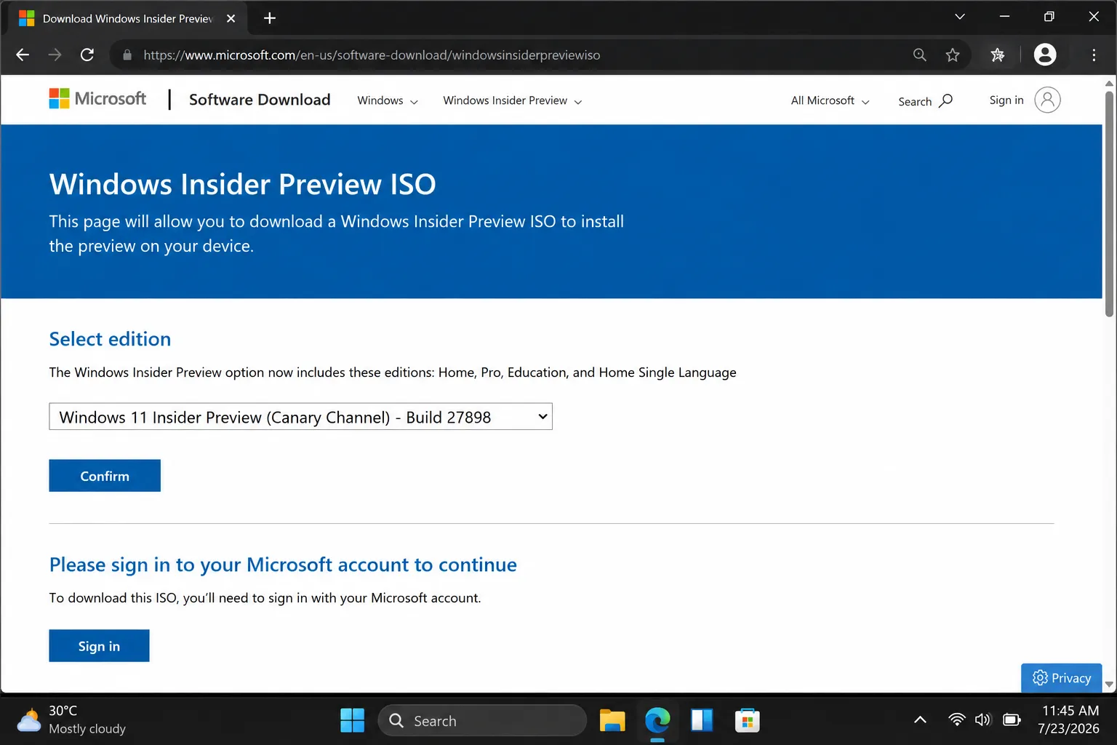Open the zoom magnifier in address bar
Viewport: 1117px width, 745px height.
920,55
